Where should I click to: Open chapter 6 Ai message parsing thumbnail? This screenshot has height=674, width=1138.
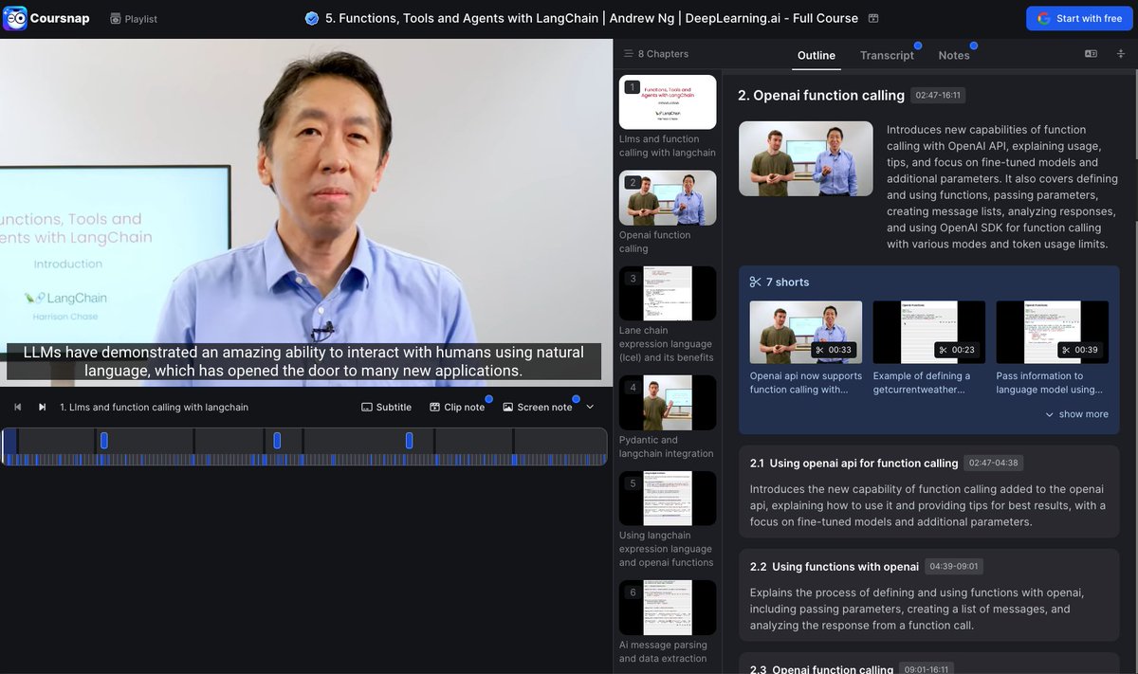click(x=668, y=608)
